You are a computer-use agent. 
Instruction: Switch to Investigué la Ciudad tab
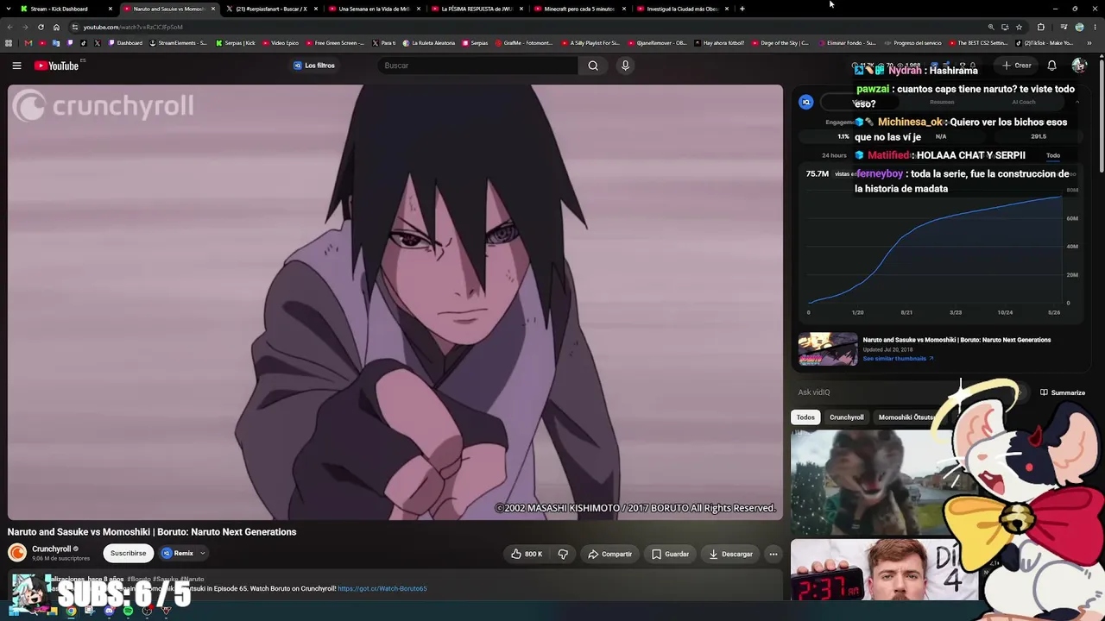pos(681,9)
